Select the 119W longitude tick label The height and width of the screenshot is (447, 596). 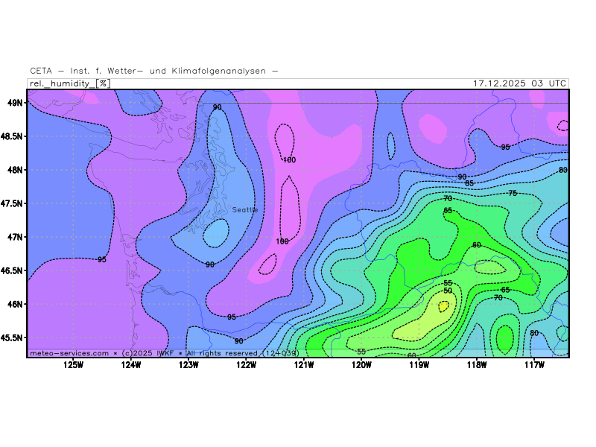tap(419, 364)
